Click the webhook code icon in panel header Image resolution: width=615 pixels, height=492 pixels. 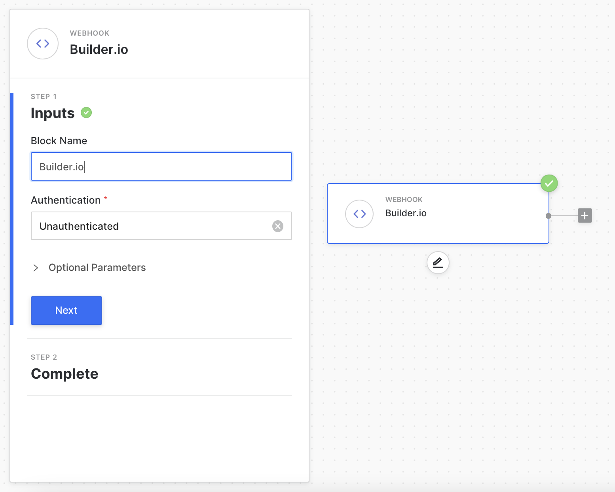pyautogui.click(x=43, y=44)
